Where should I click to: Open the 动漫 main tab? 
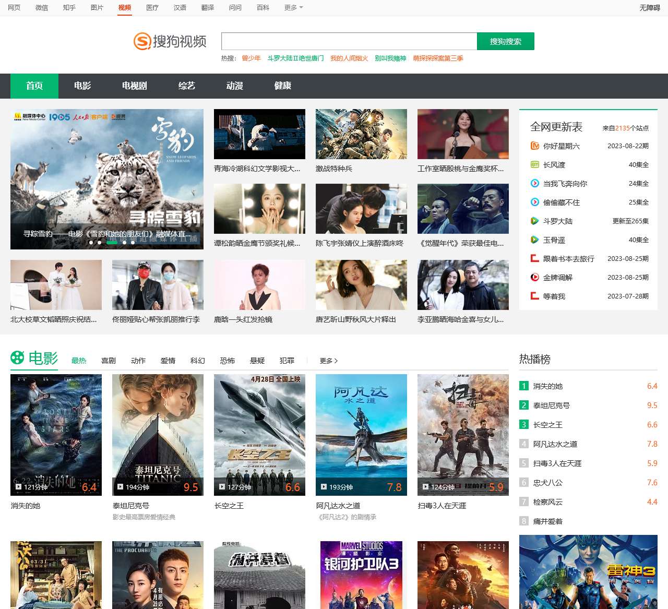tap(235, 86)
